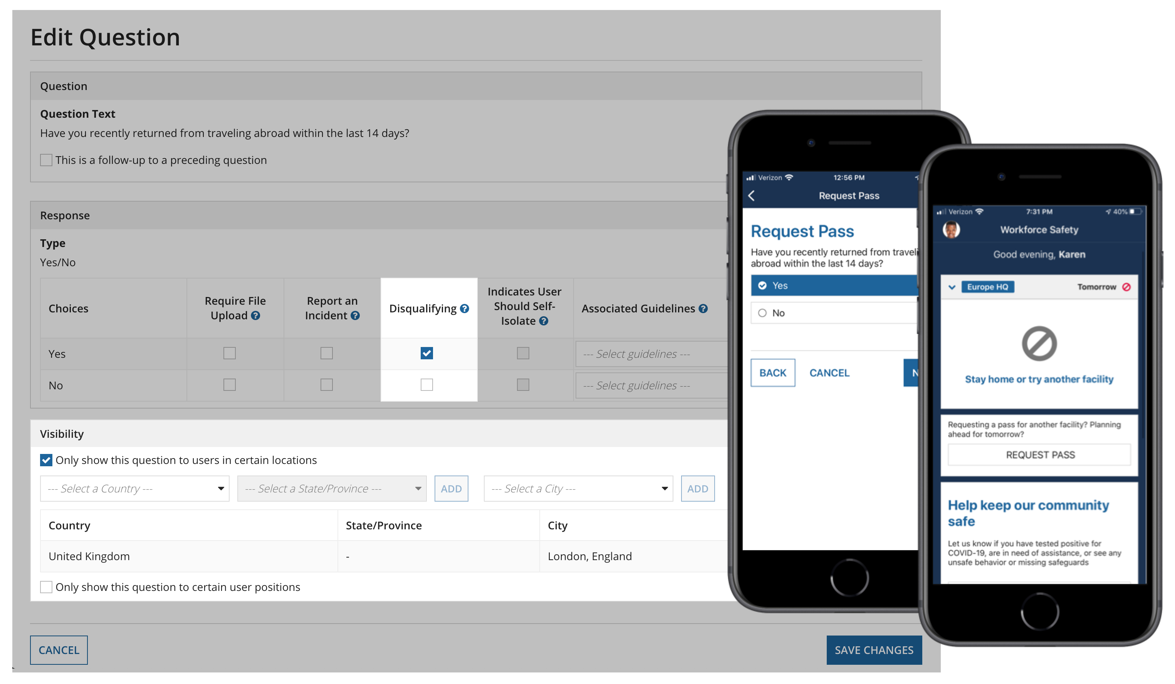Enable 'Only show question to certain user positions'

[47, 587]
